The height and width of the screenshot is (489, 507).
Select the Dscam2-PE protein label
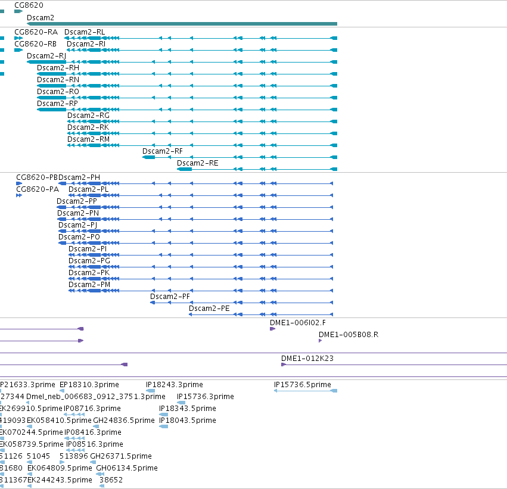[x=209, y=309]
